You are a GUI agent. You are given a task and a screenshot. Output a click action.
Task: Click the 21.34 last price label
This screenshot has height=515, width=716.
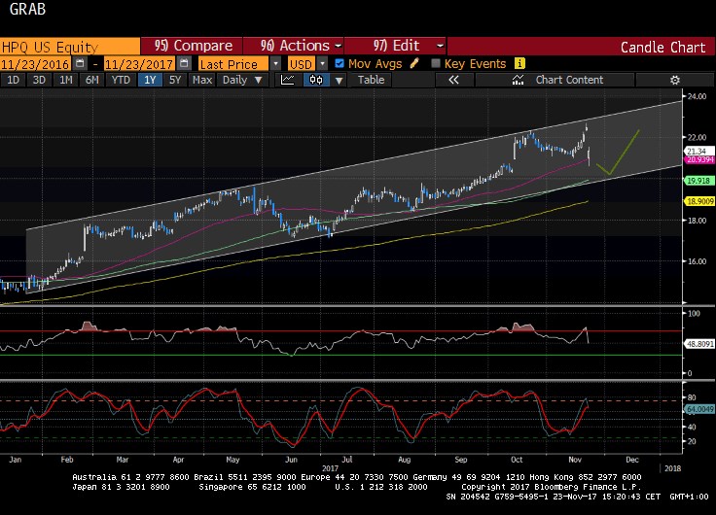click(x=698, y=151)
